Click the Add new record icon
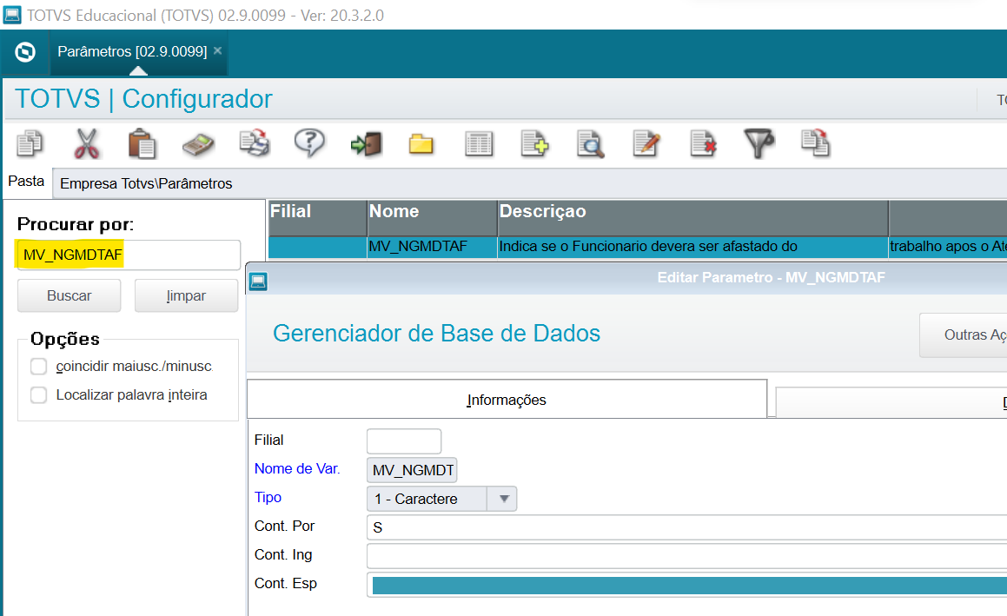This screenshot has height=616, width=1007. pyautogui.click(x=534, y=143)
